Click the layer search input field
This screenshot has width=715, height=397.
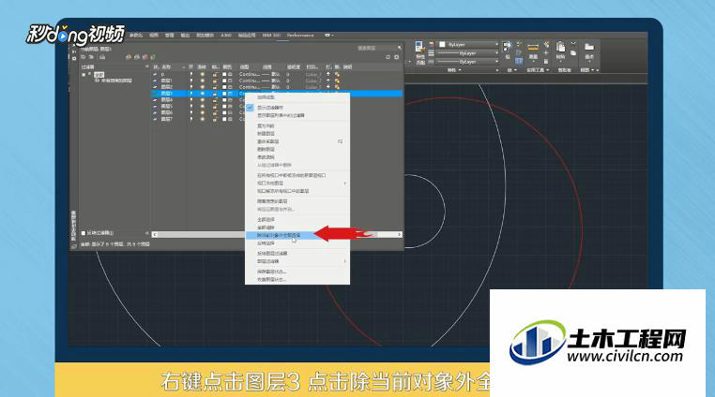point(374,48)
